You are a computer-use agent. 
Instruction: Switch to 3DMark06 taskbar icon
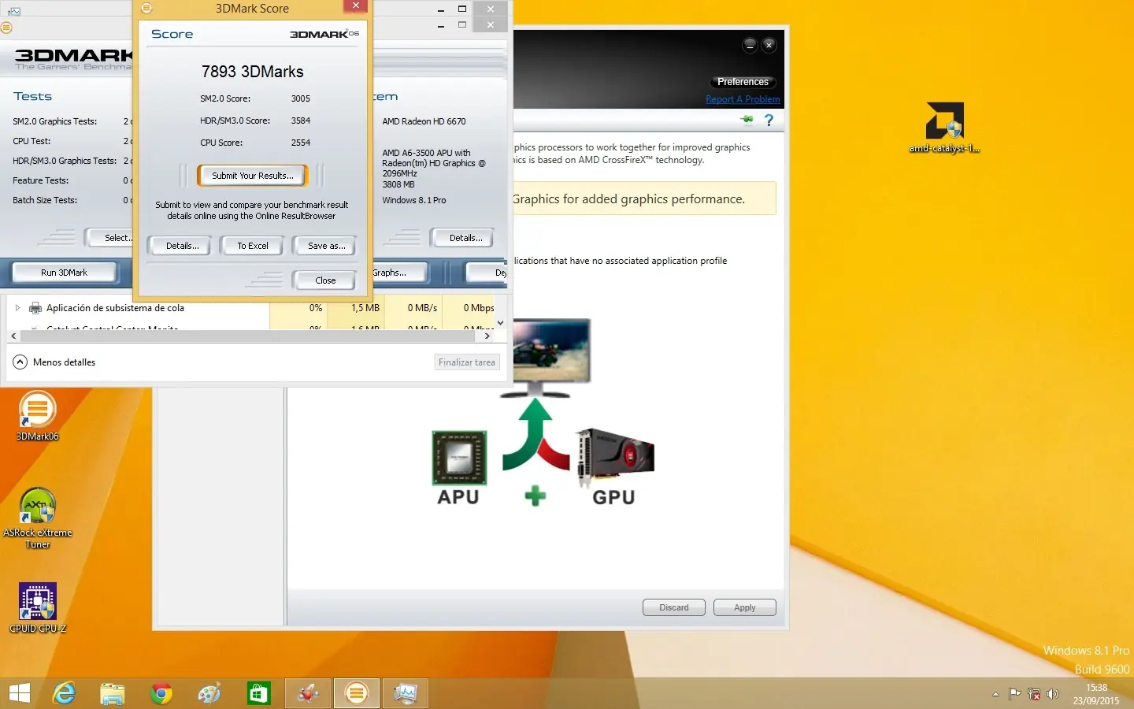[x=357, y=693]
